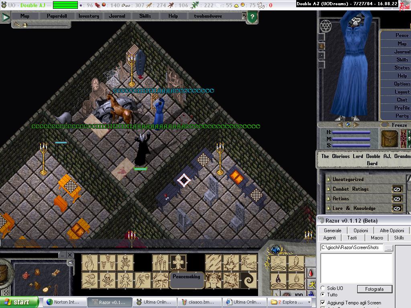Cast the skull over hand spell icon

click(x=125, y=262)
